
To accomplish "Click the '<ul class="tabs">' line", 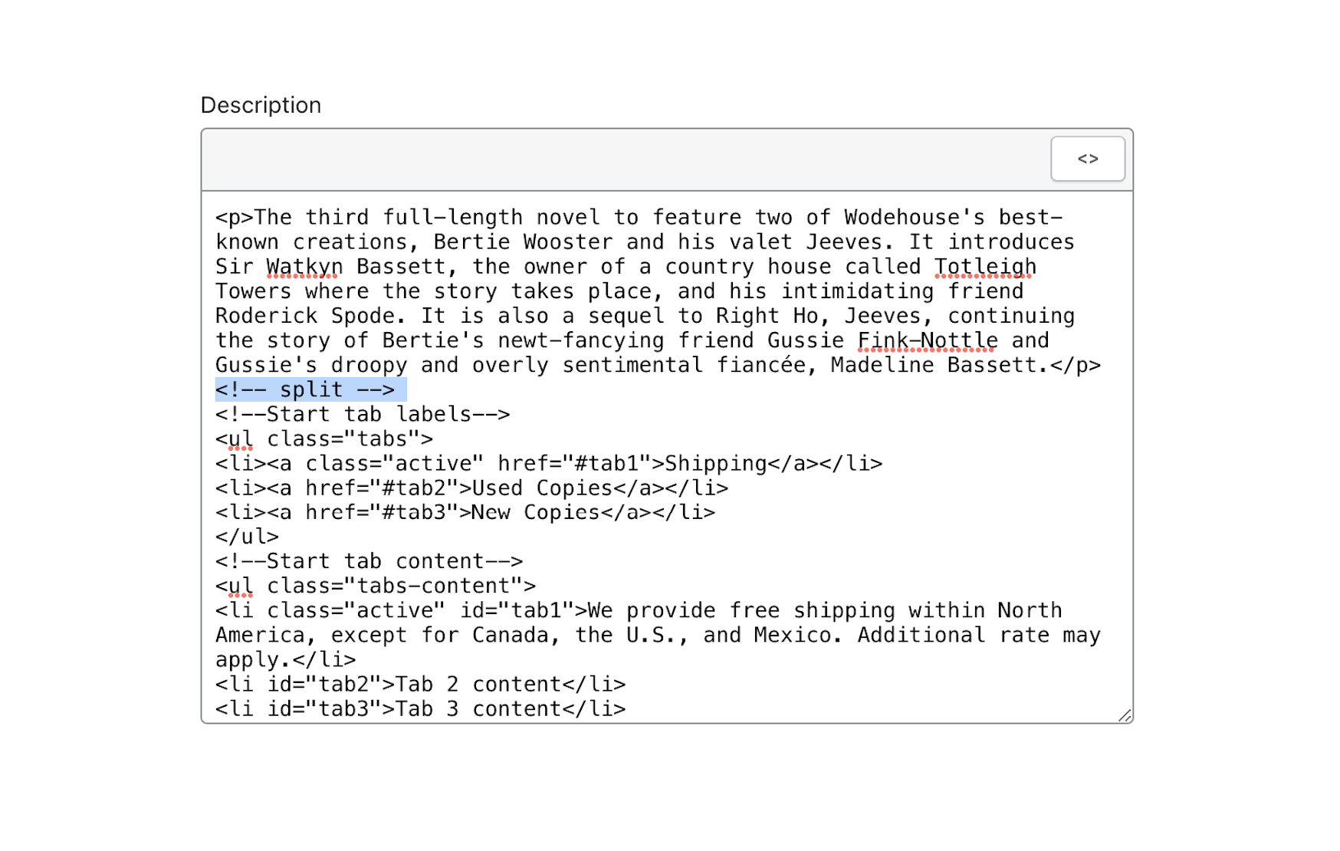I will point(324,439).
